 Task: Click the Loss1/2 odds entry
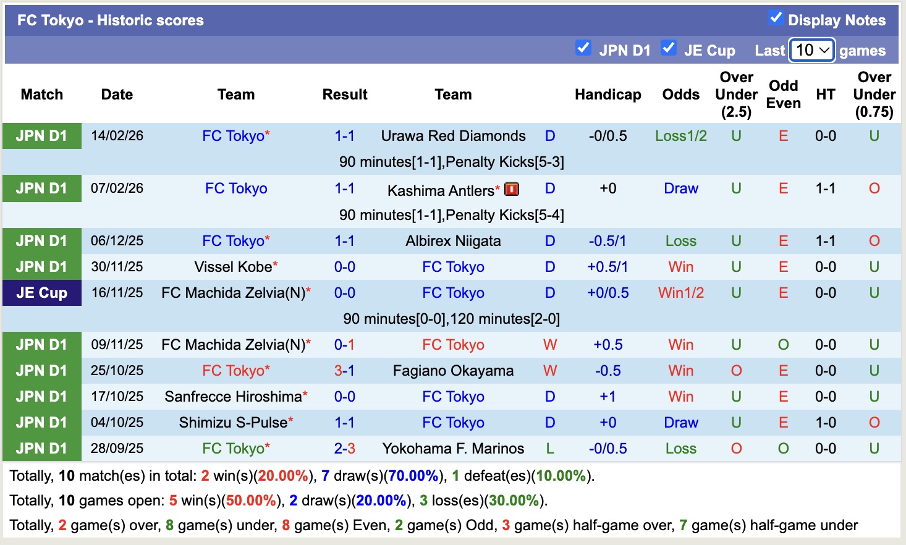(x=680, y=136)
